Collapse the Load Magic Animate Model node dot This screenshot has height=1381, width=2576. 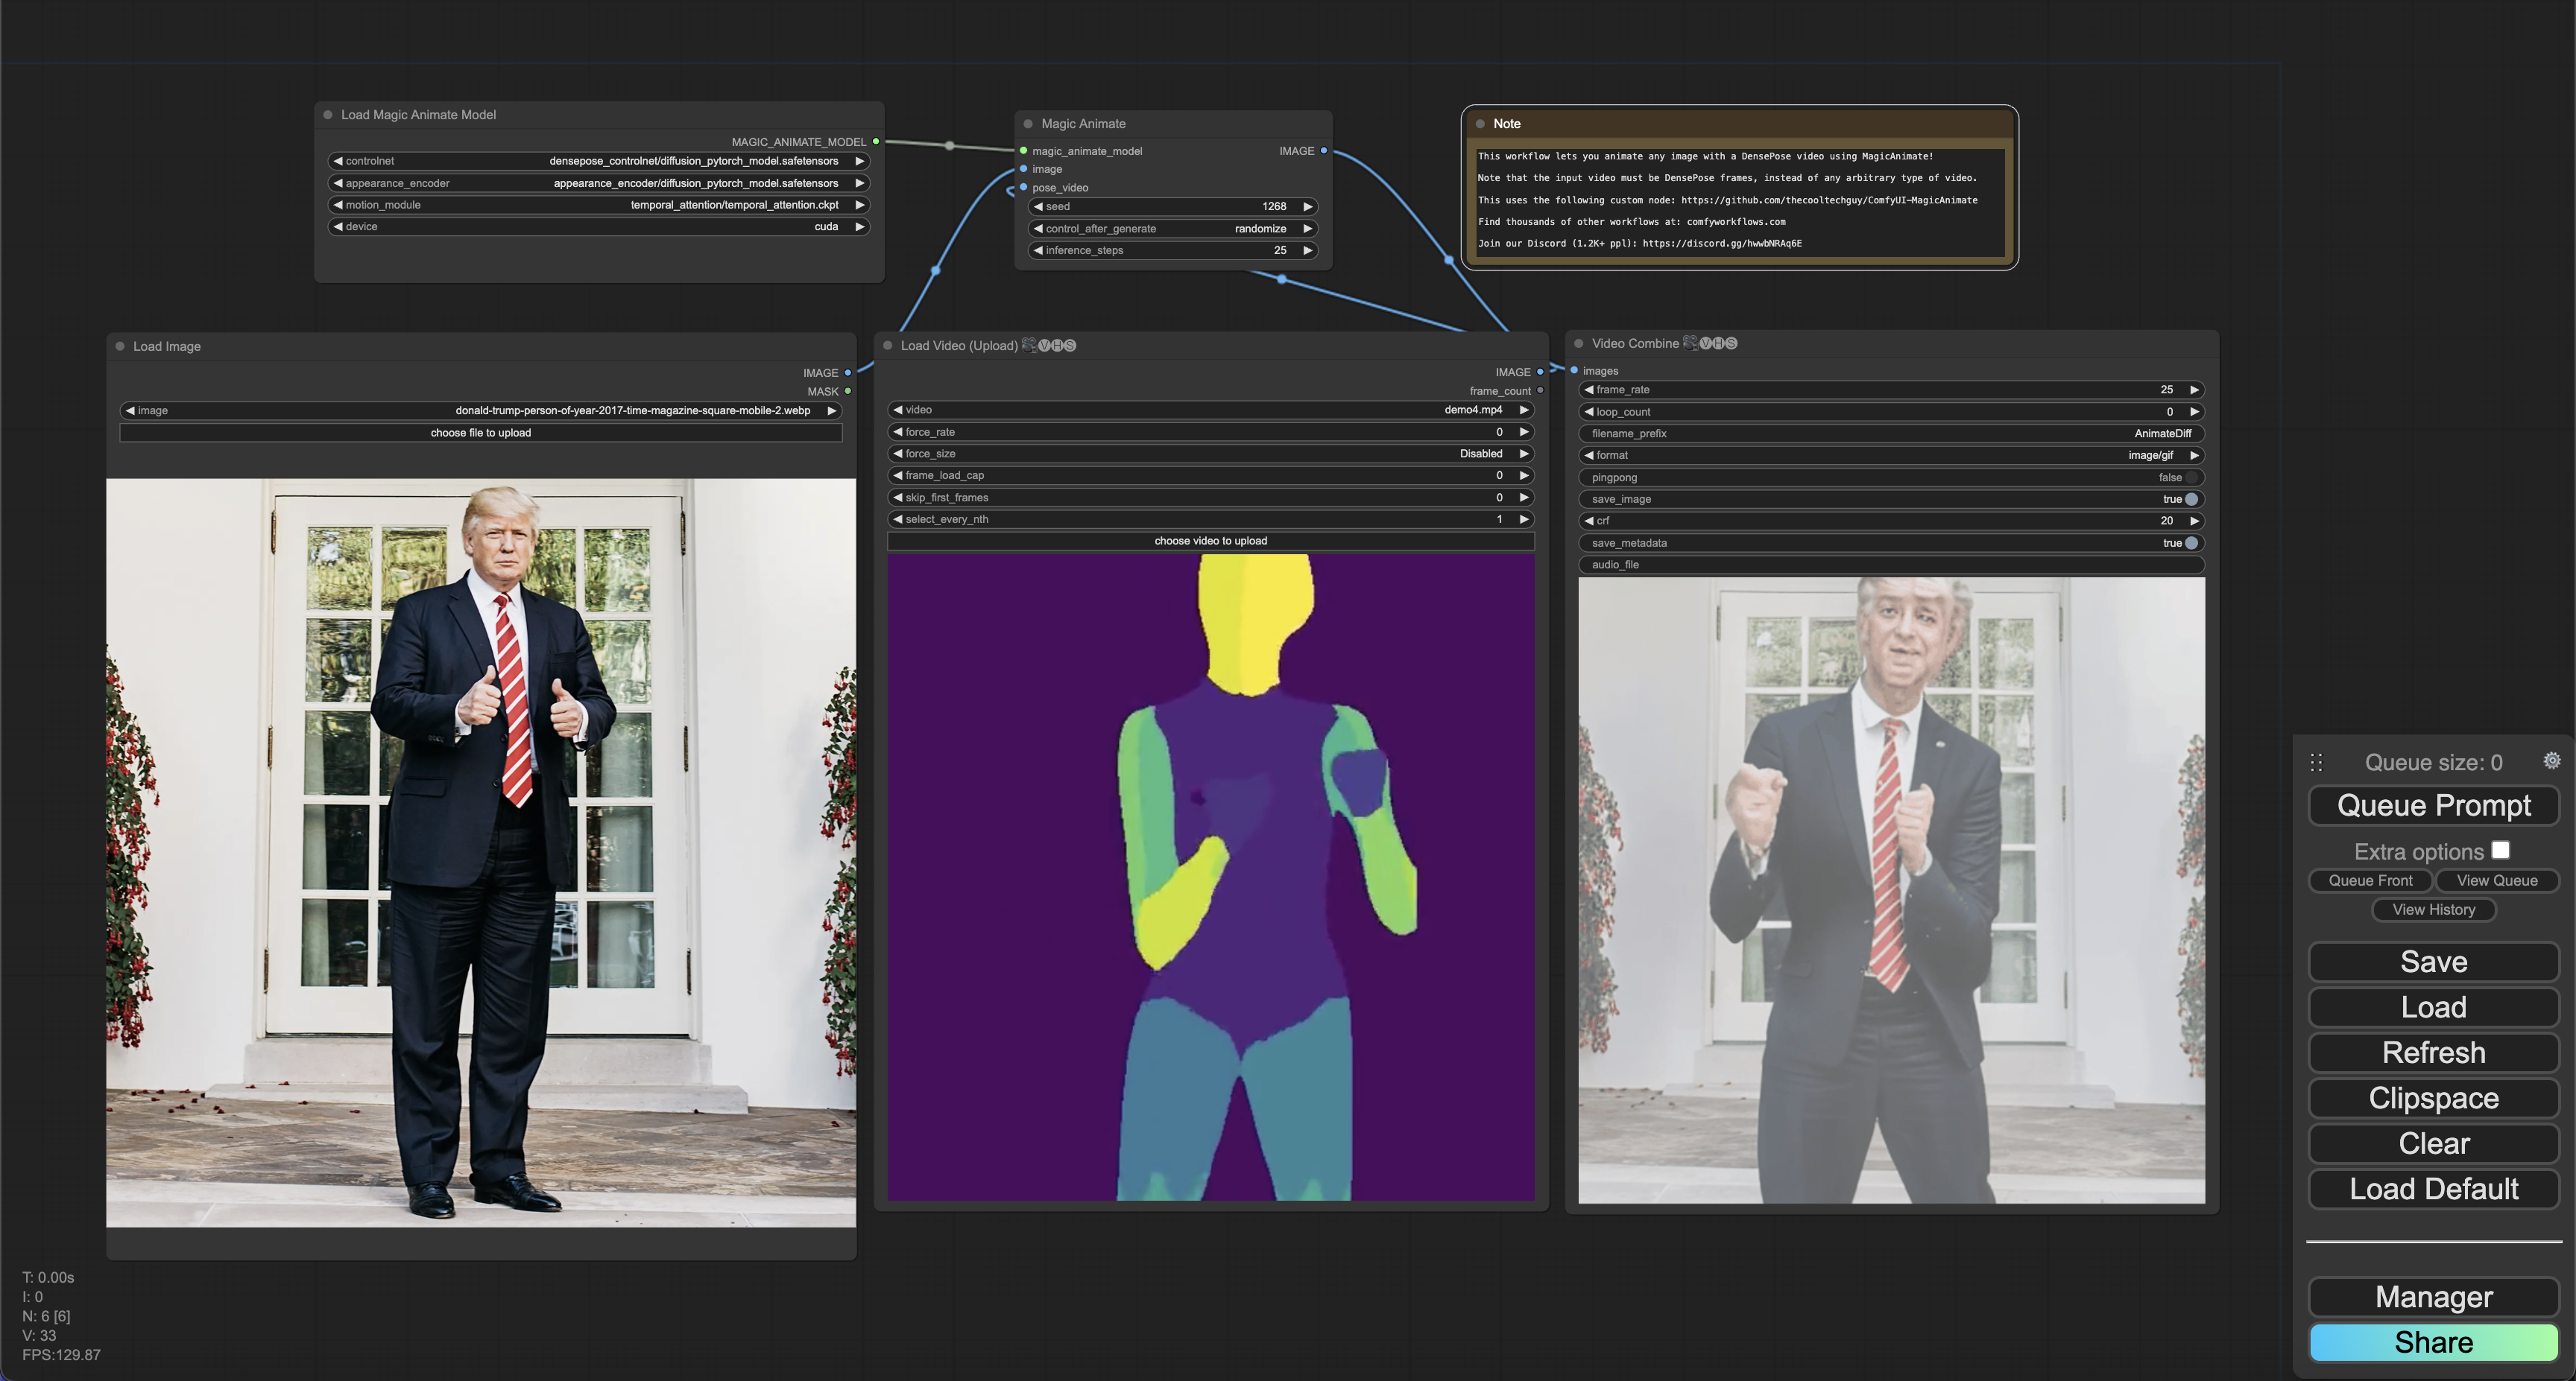[328, 115]
